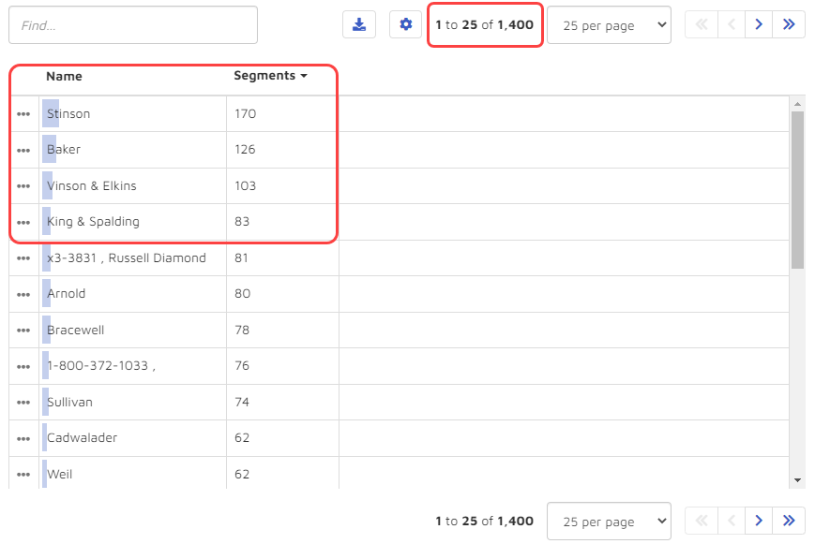Click the download export icon
The height and width of the screenshot is (544, 815).
click(359, 24)
